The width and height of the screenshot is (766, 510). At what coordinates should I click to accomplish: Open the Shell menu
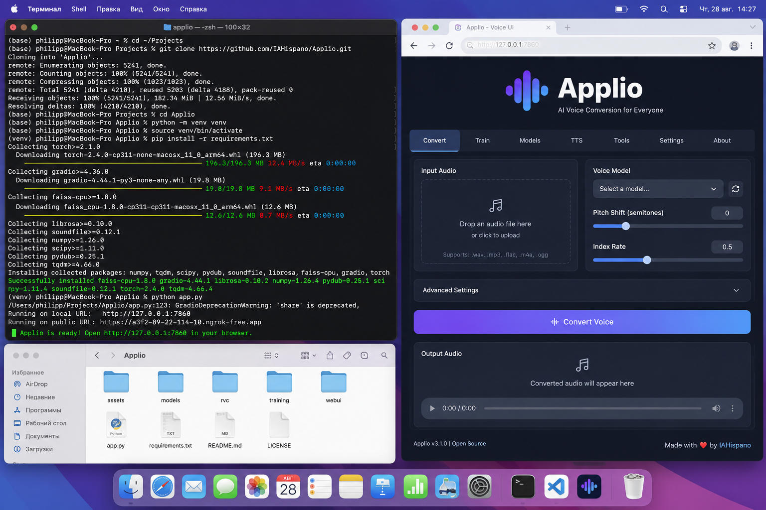79,9
